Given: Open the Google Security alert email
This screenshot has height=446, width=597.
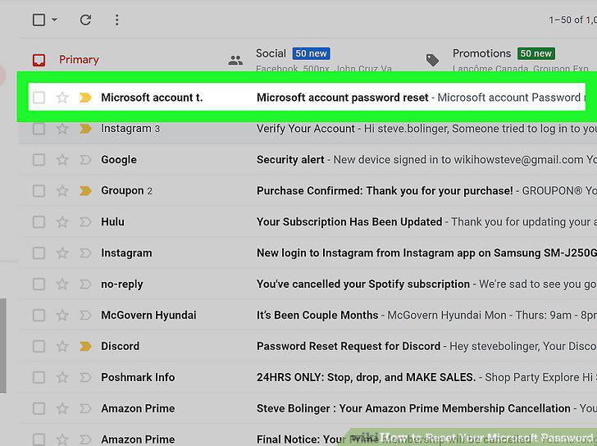Looking at the screenshot, I should (x=308, y=160).
